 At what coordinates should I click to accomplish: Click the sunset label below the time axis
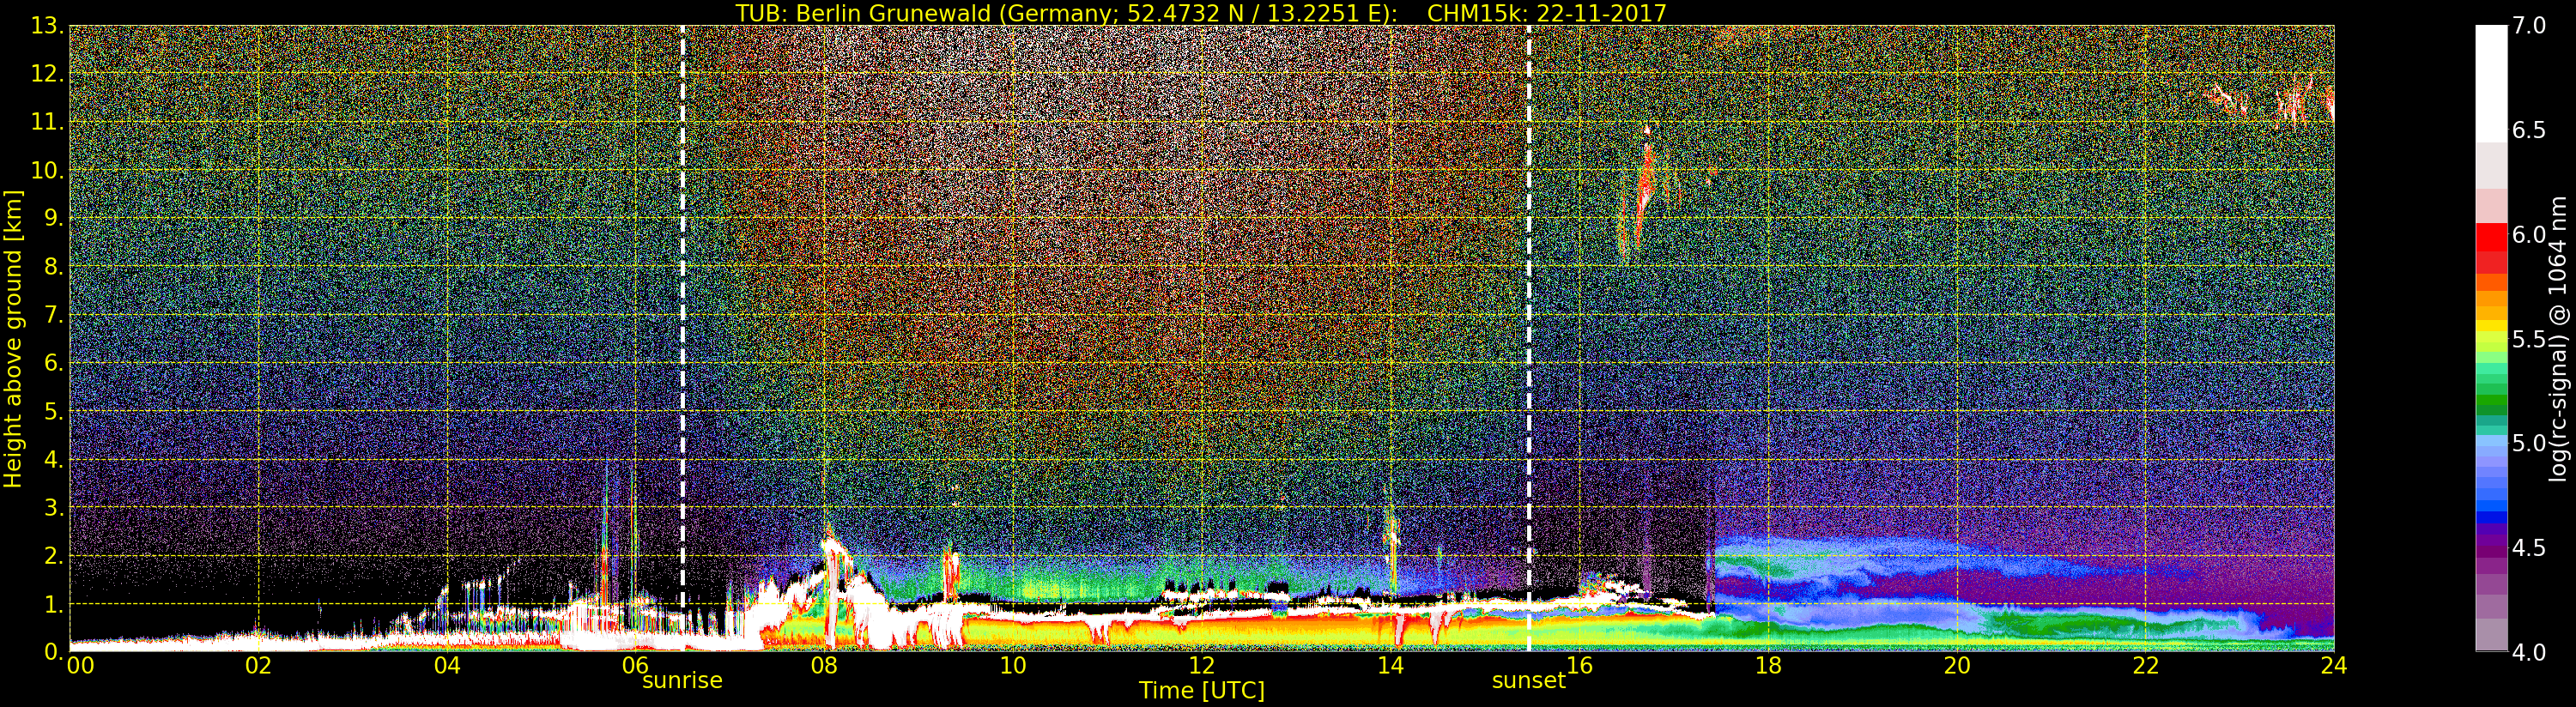1527,681
